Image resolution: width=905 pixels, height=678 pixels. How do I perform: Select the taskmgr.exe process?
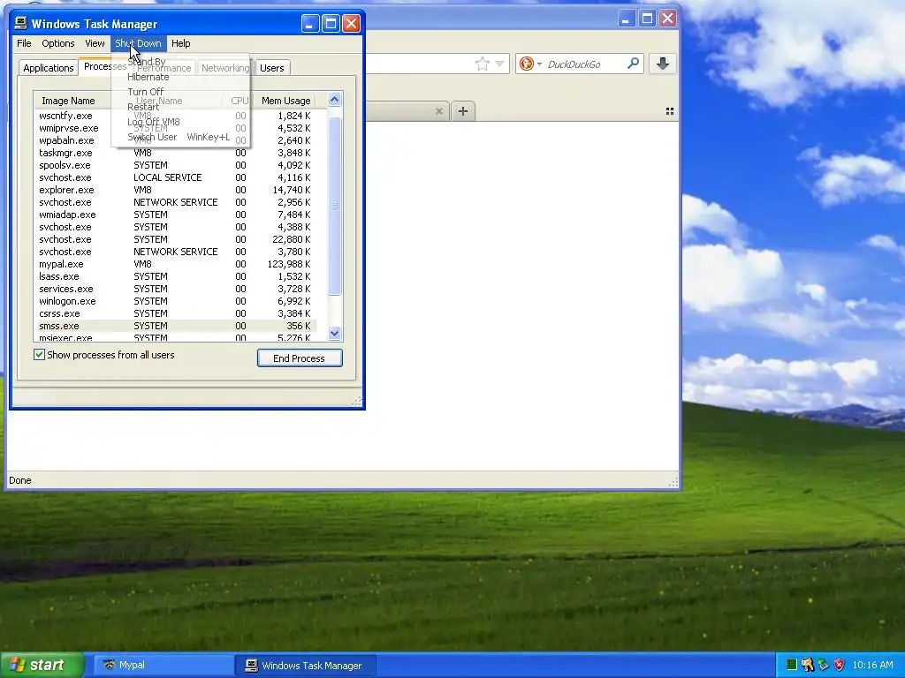click(x=176, y=153)
